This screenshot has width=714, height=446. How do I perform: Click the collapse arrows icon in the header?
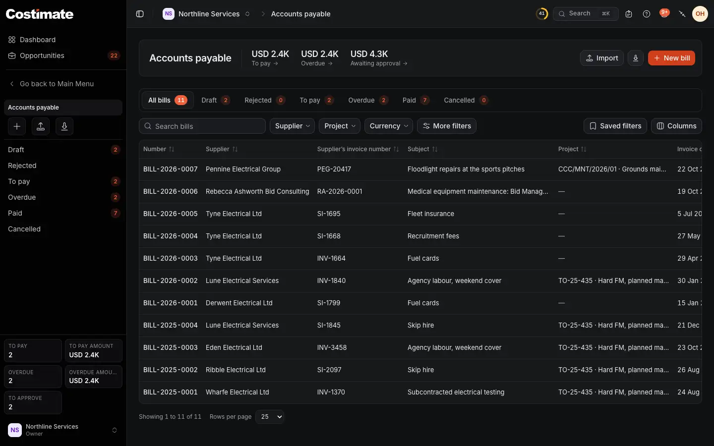pos(682,14)
